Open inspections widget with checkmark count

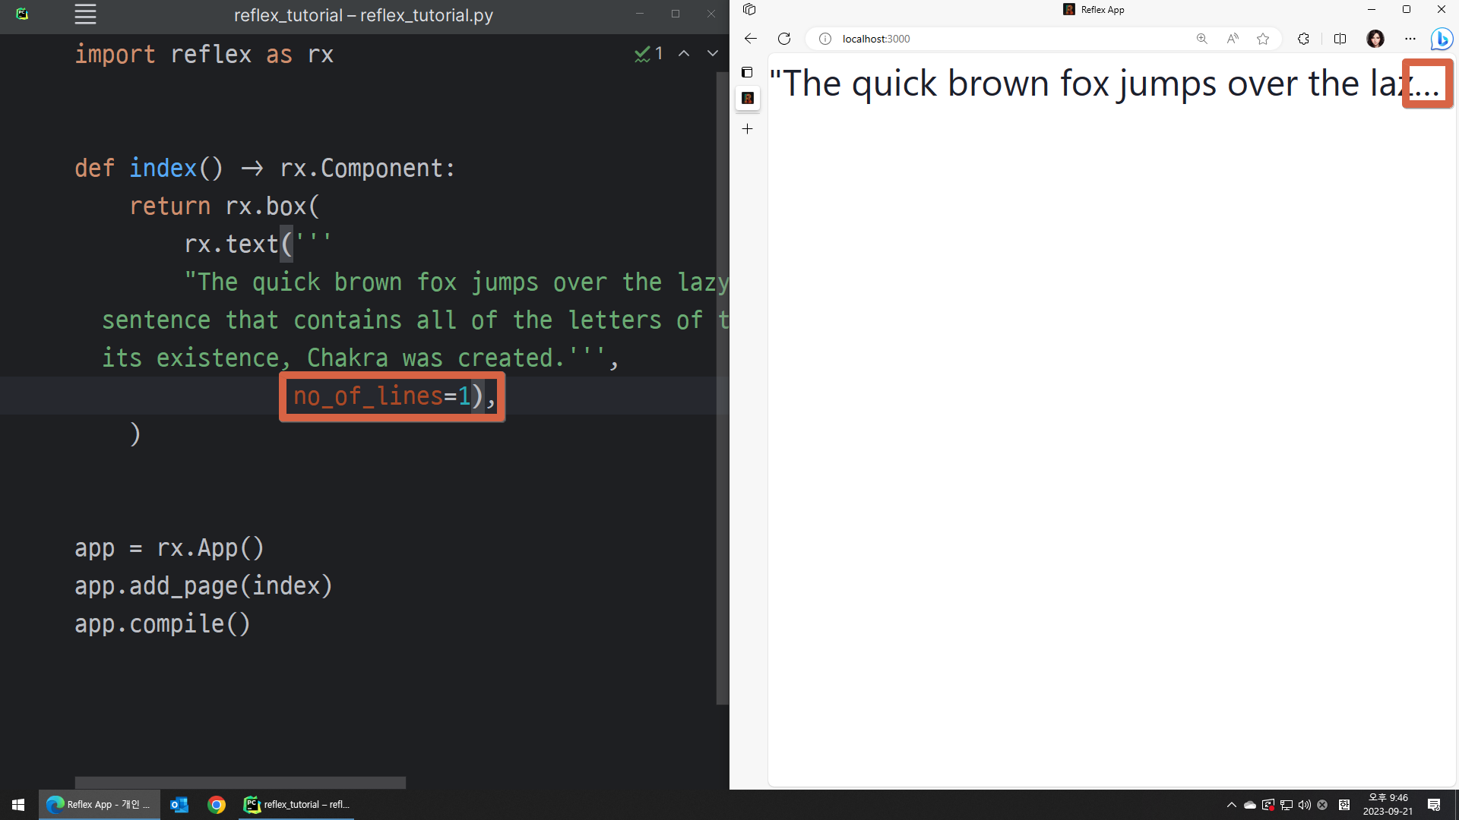[x=649, y=53]
